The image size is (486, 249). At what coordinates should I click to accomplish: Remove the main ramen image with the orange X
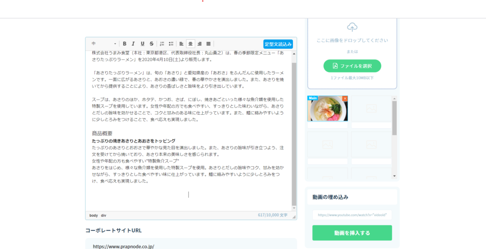(345, 98)
